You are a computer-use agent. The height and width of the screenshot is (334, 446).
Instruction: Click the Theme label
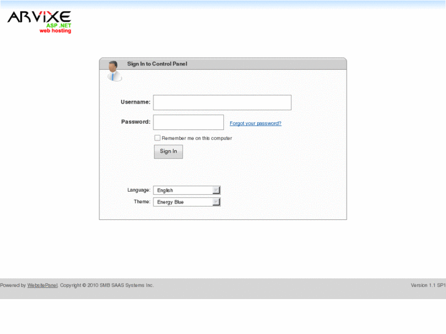point(142,202)
